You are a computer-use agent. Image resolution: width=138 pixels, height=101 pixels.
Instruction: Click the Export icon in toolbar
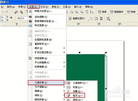pyautogui.click(x=21, y=12)
